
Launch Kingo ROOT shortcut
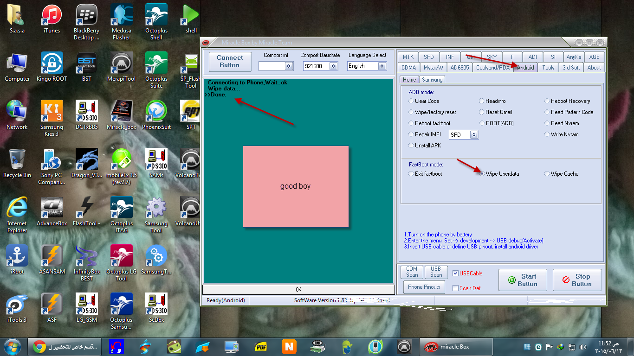coord(52,67)
